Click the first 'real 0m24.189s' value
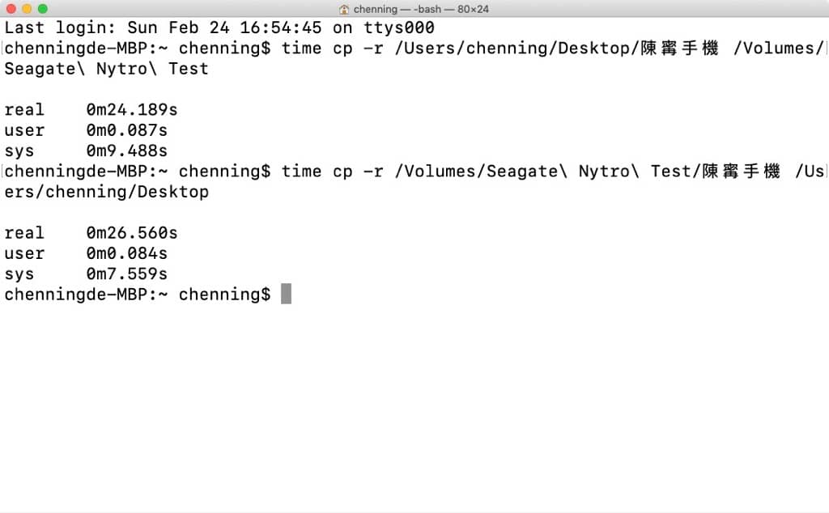Image resolution: width=829 pixels, height=513 pixels. click(132, 109)
